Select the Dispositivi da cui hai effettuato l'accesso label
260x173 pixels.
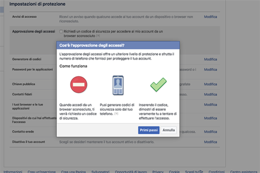pyautogui.click(x=34, y=120)
